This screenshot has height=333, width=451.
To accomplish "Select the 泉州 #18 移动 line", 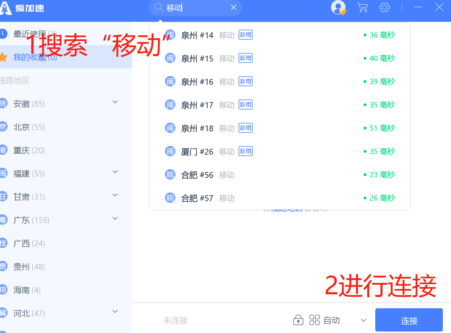I will [280, 128].
